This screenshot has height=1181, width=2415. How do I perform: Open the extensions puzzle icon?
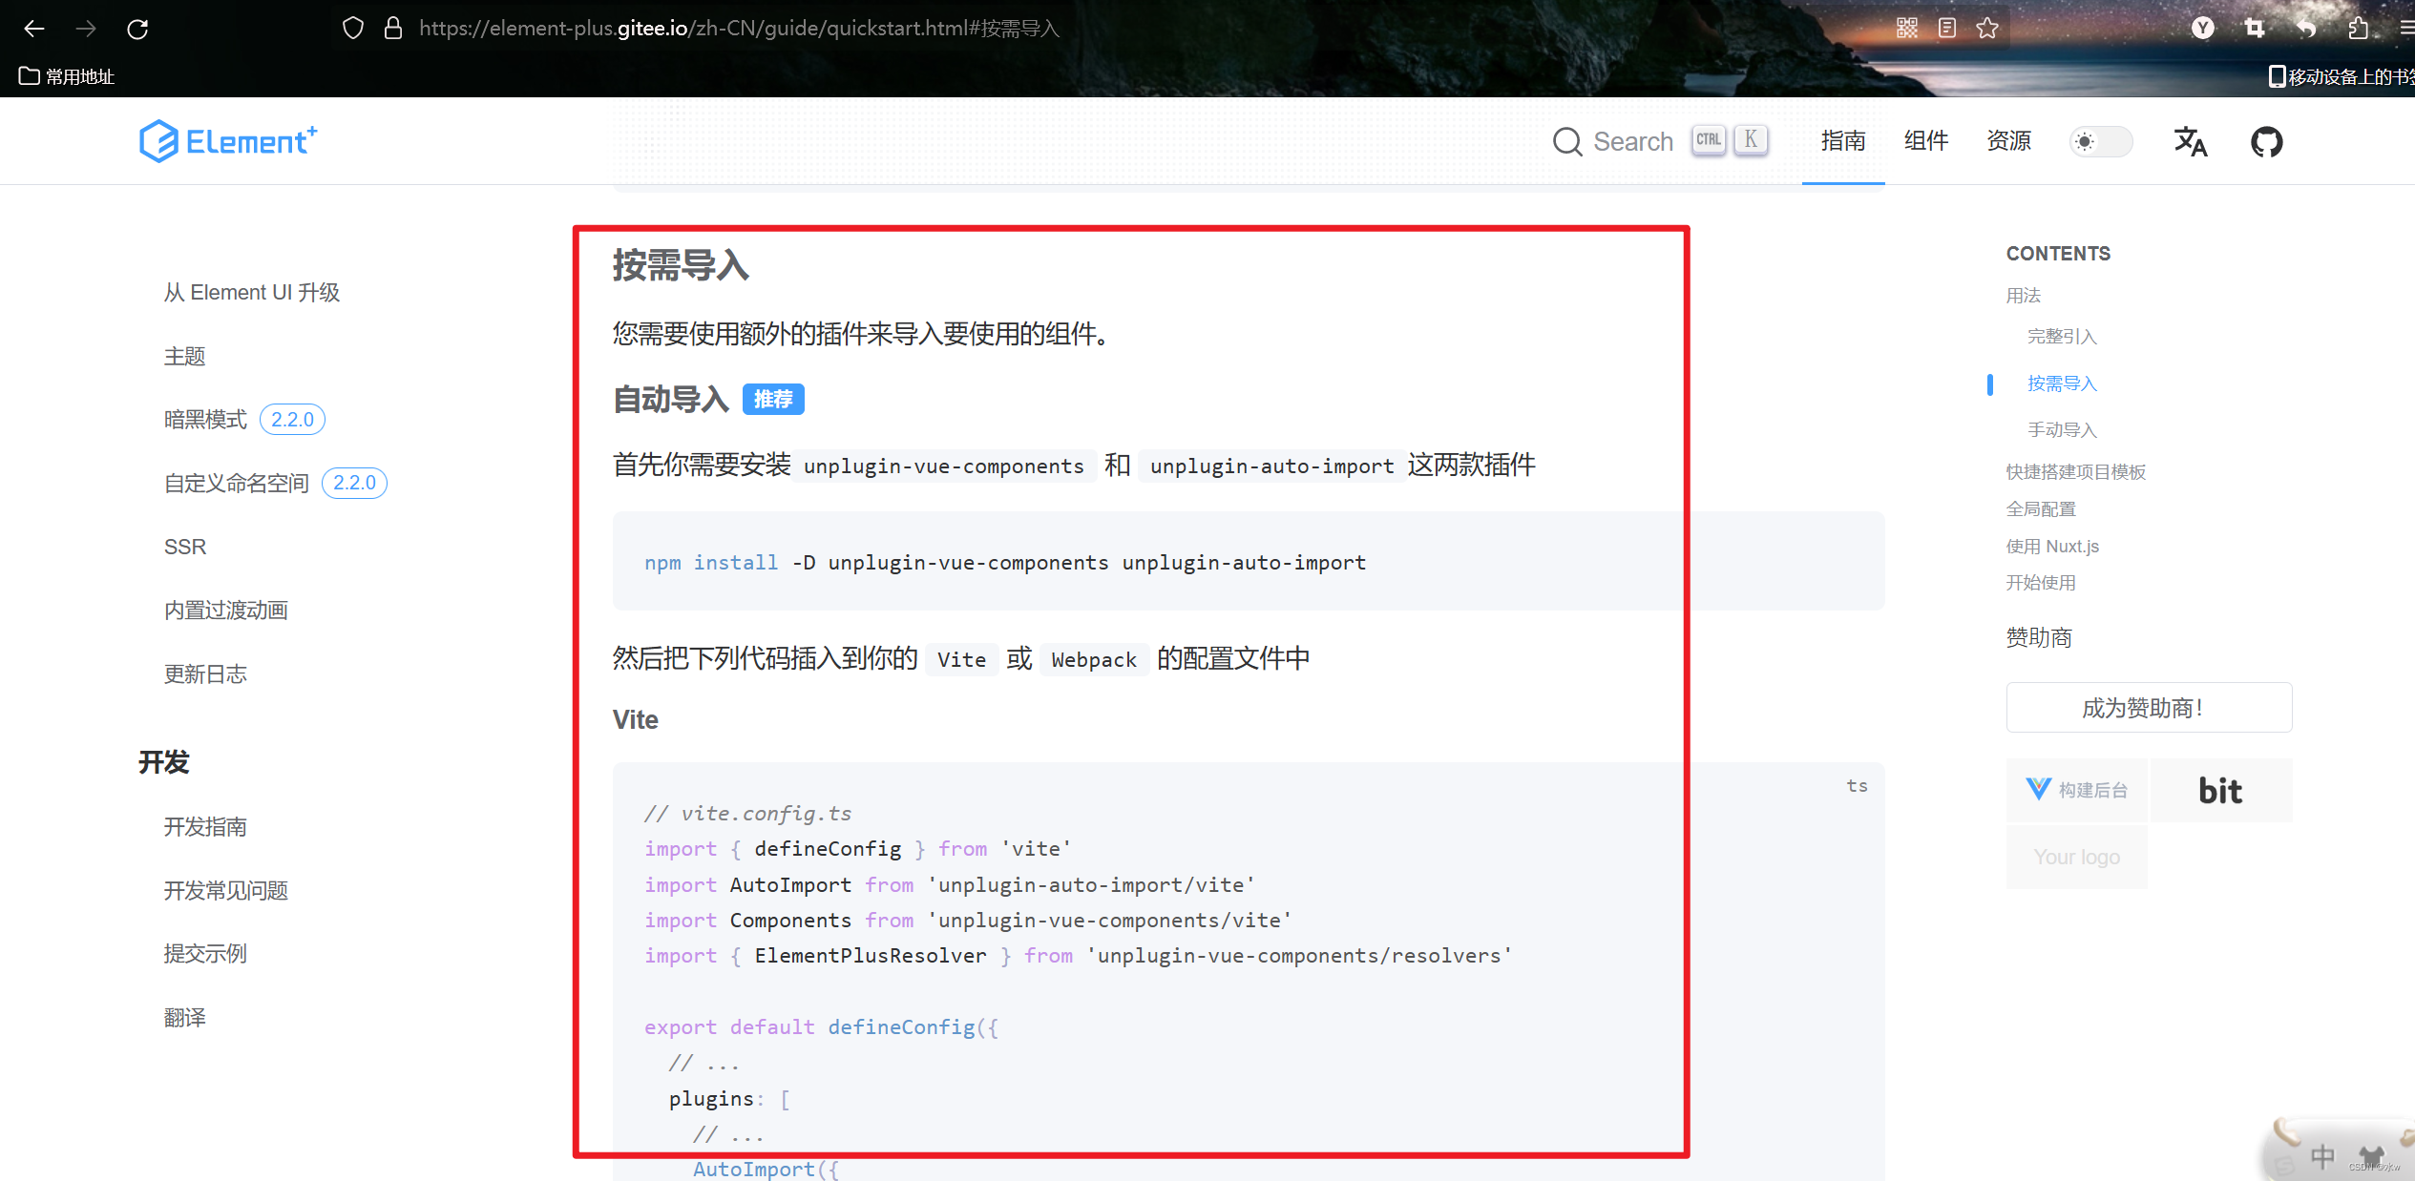coord(2358,29)
